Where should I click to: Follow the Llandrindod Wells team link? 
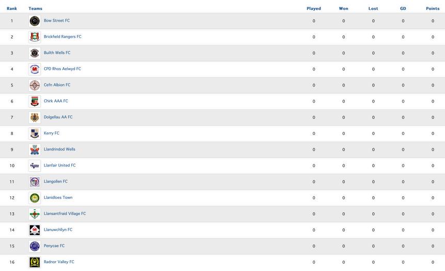pyautogui.click(x=59, y=149)
